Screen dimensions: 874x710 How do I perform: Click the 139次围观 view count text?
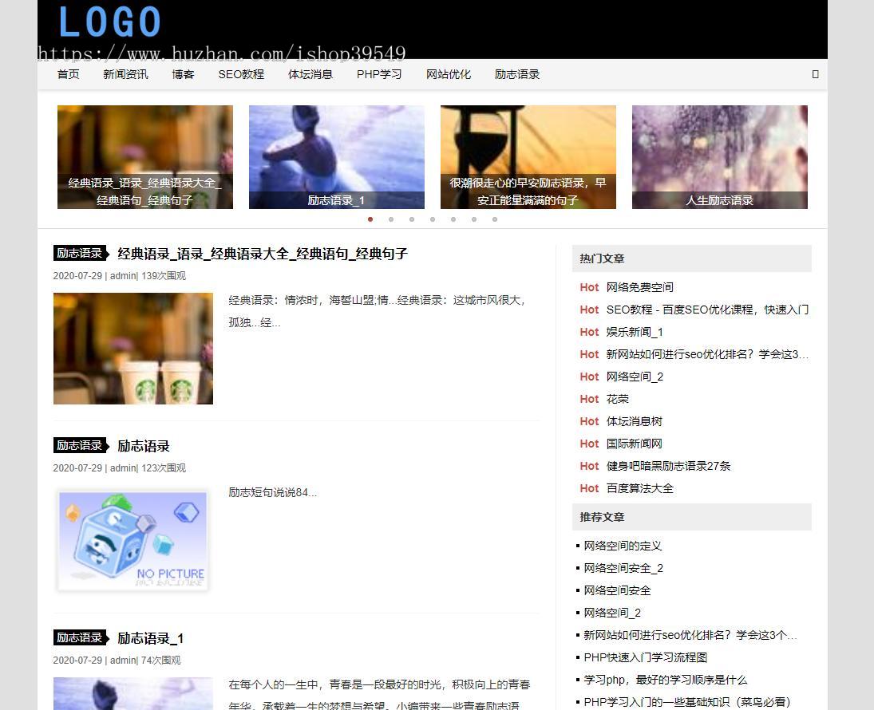[x=164, y=275]
